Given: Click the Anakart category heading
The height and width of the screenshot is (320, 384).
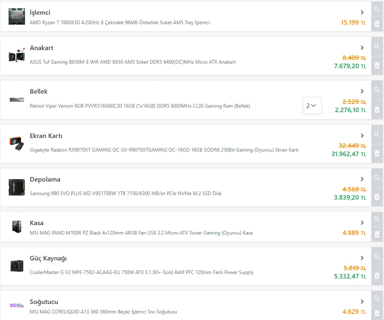Looking at the screenshot, I should [x=41, y=48].
